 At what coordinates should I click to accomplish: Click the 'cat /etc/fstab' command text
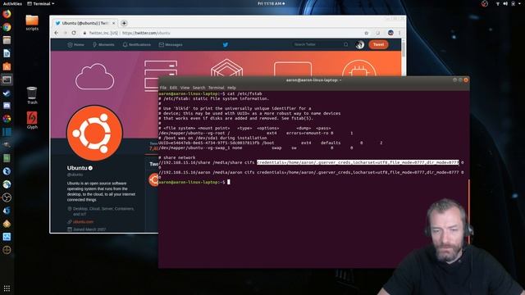click(244, 93)
